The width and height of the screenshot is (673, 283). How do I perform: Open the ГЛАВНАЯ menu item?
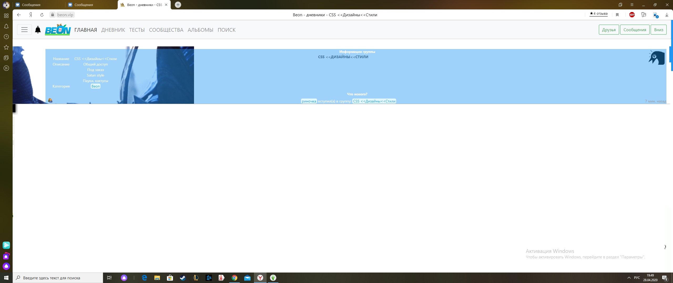pos(86,30)
